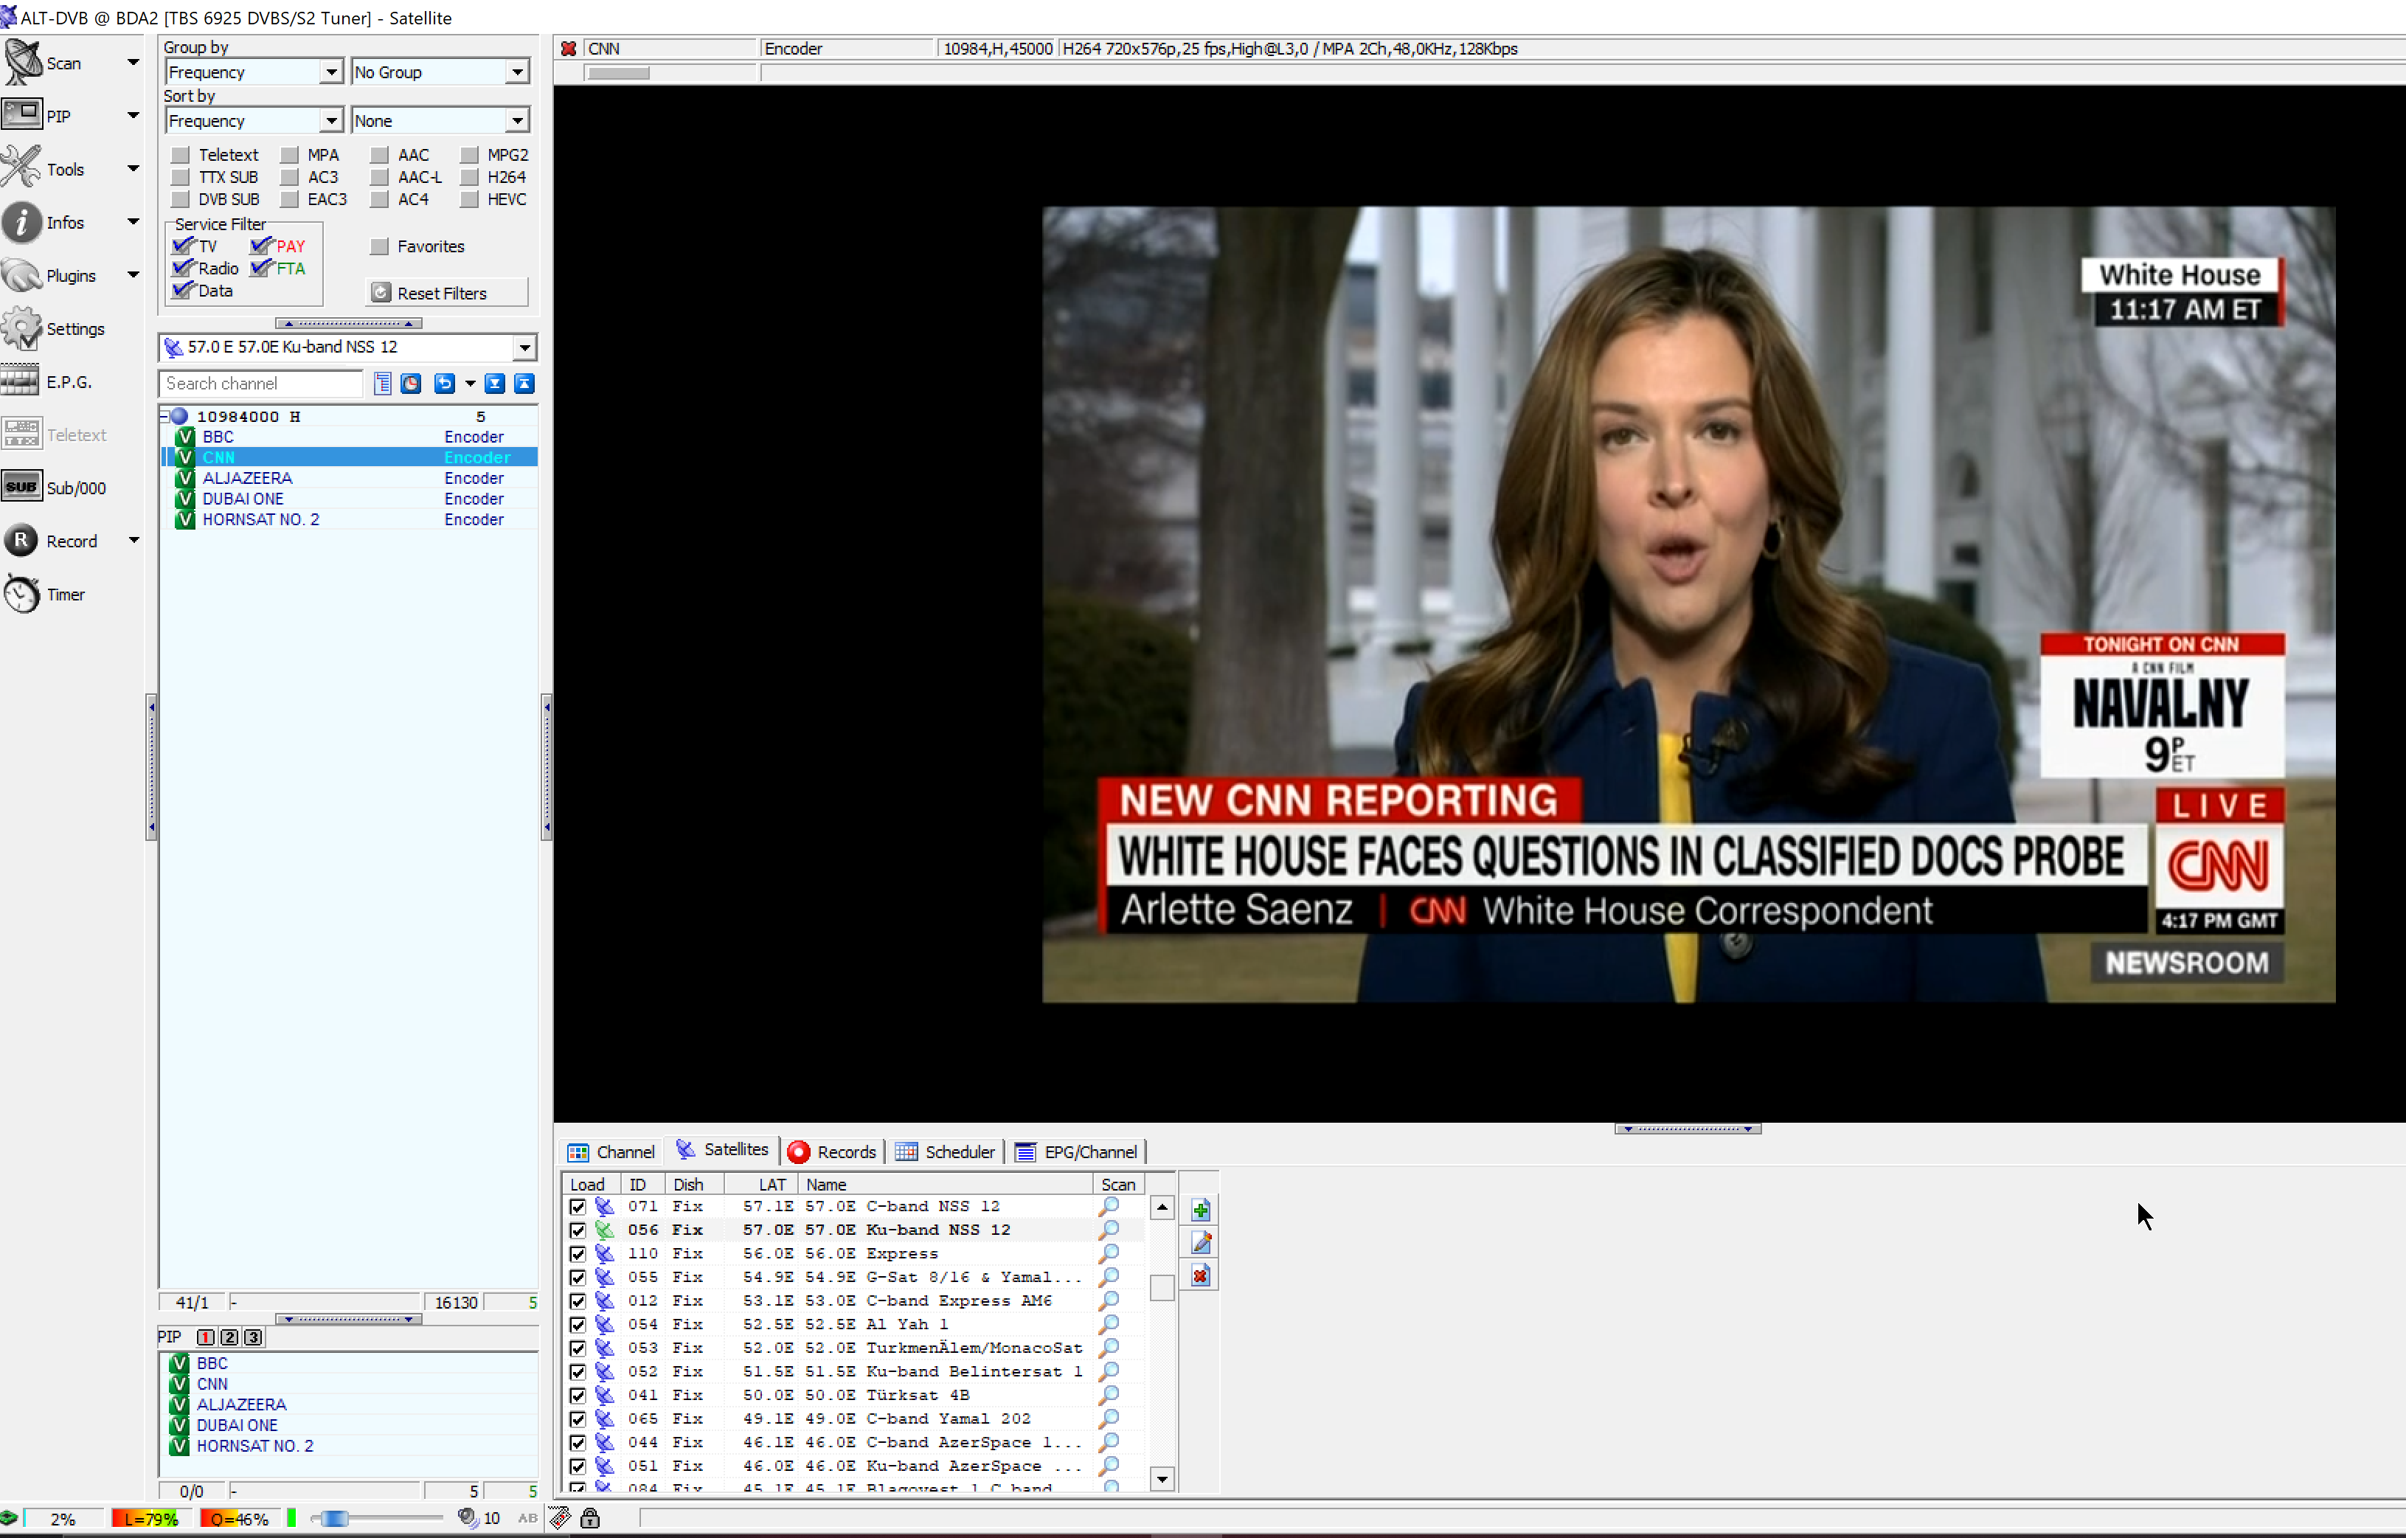Open the dropdown arrow beside the back icon
The image size is (2406, 1538).
point(470,383)
